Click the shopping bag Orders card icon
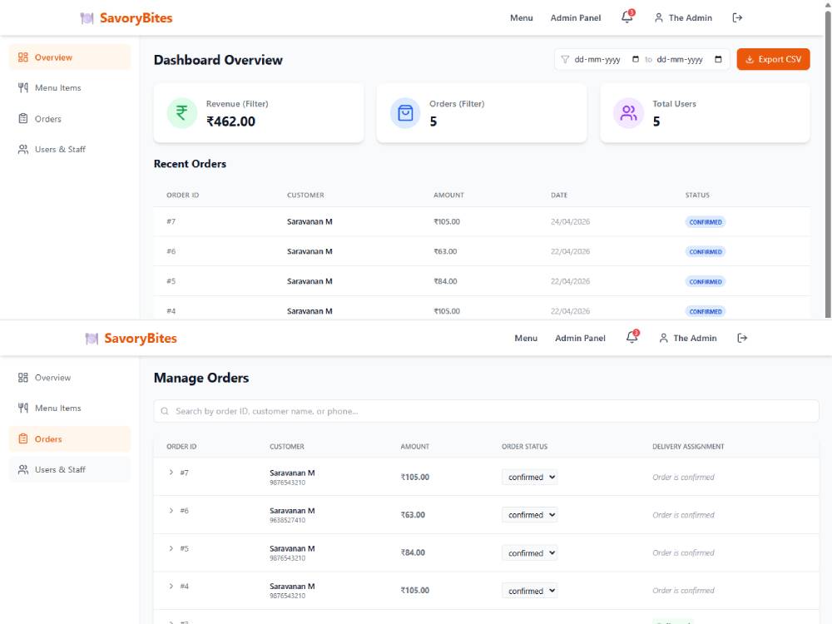Viewport: 832px width, 624px height. 405,112
